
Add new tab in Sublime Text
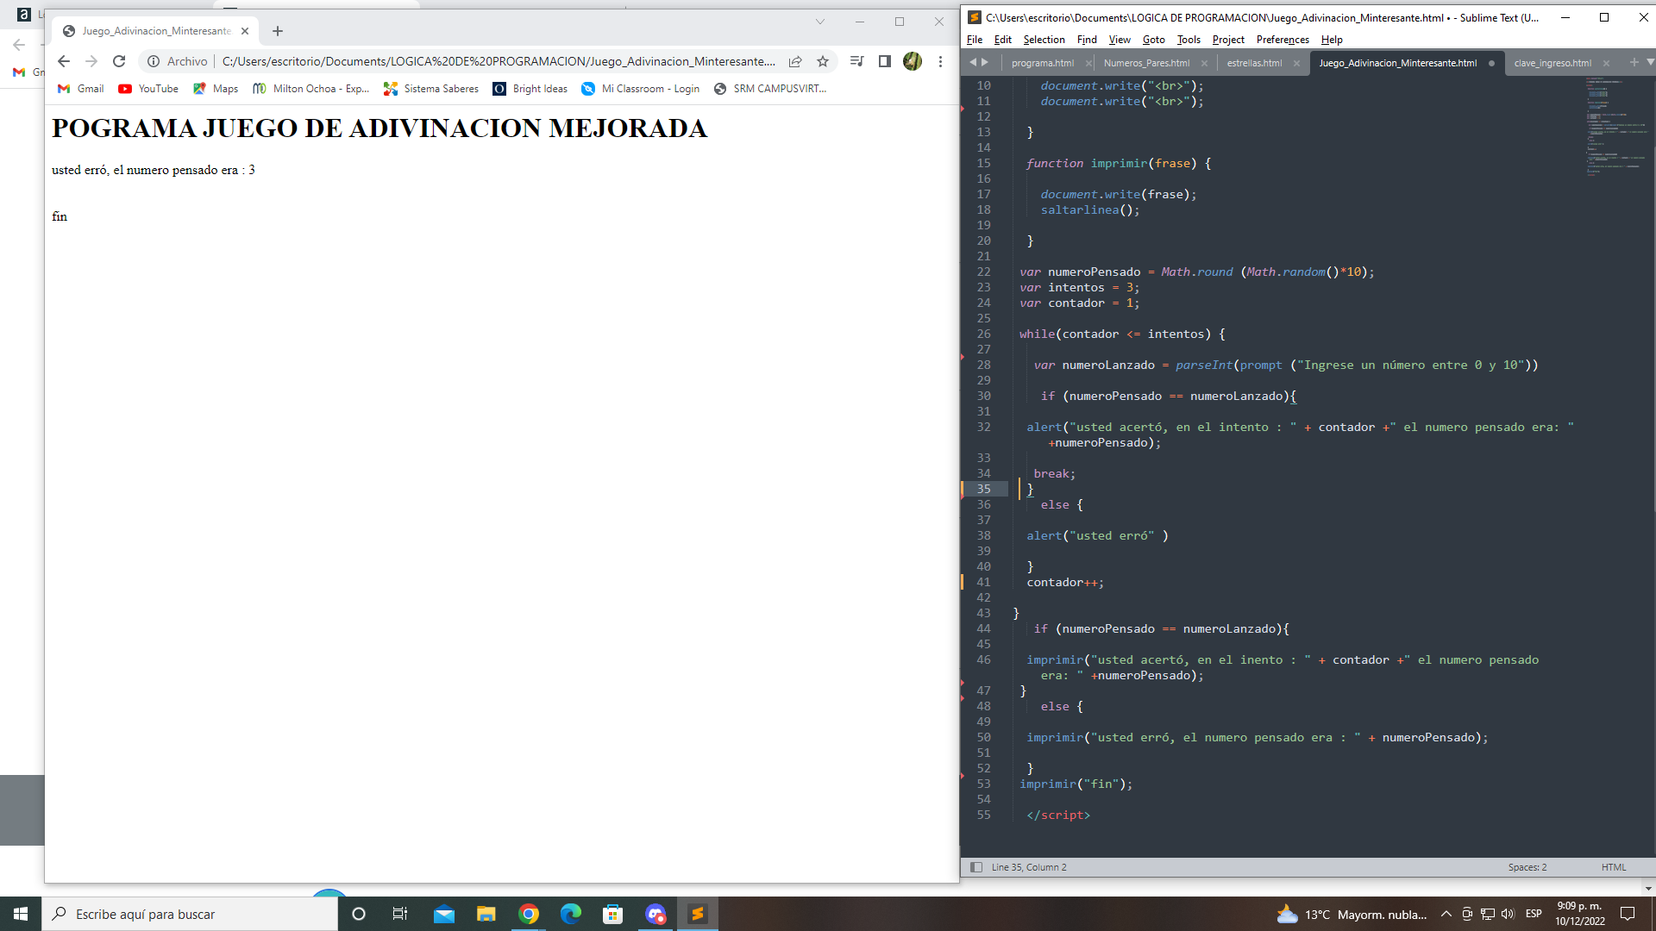[x=1634, y=62]
